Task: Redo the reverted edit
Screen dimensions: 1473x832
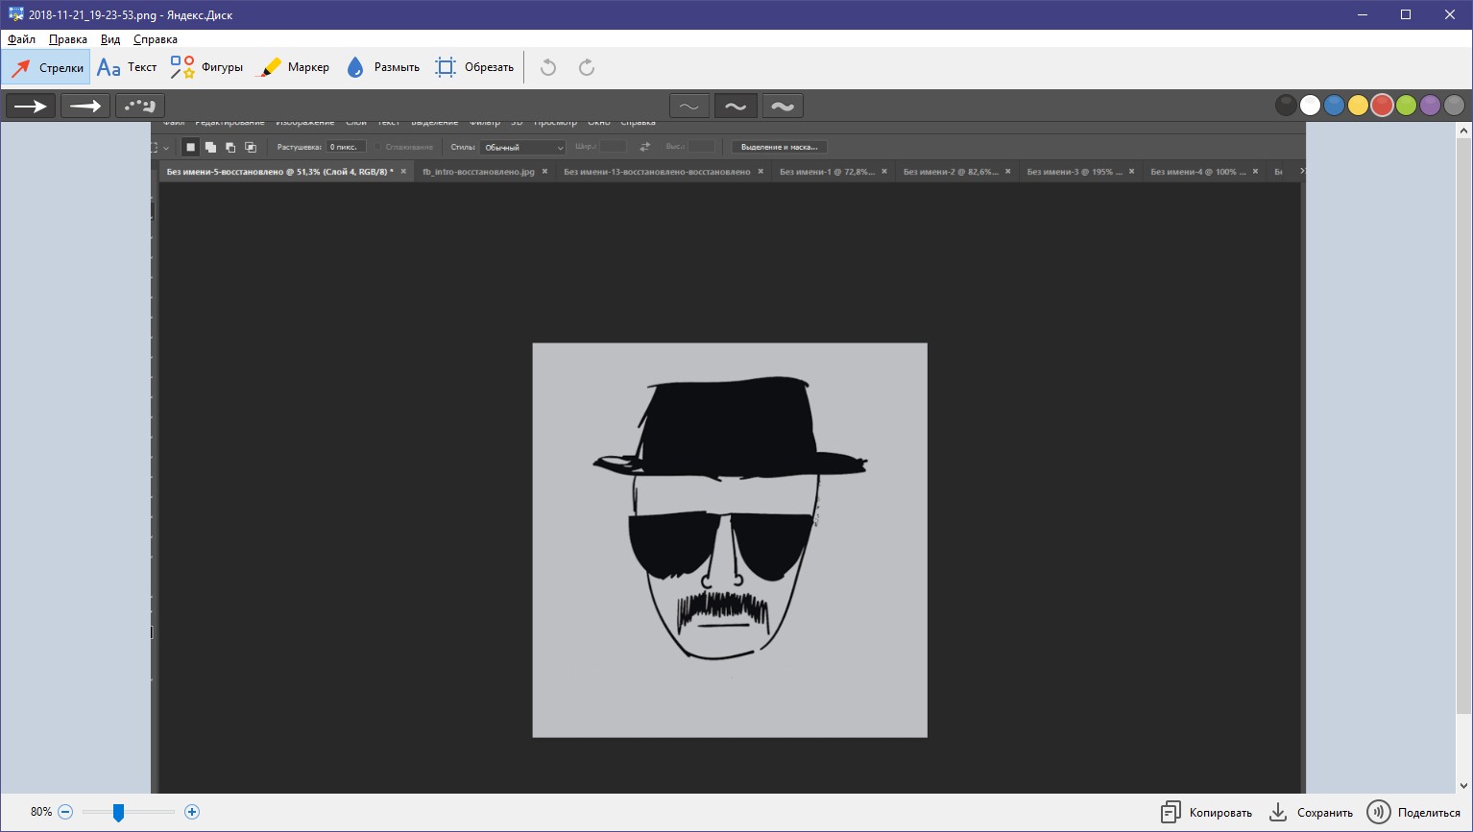Action: tap(587, 68)
